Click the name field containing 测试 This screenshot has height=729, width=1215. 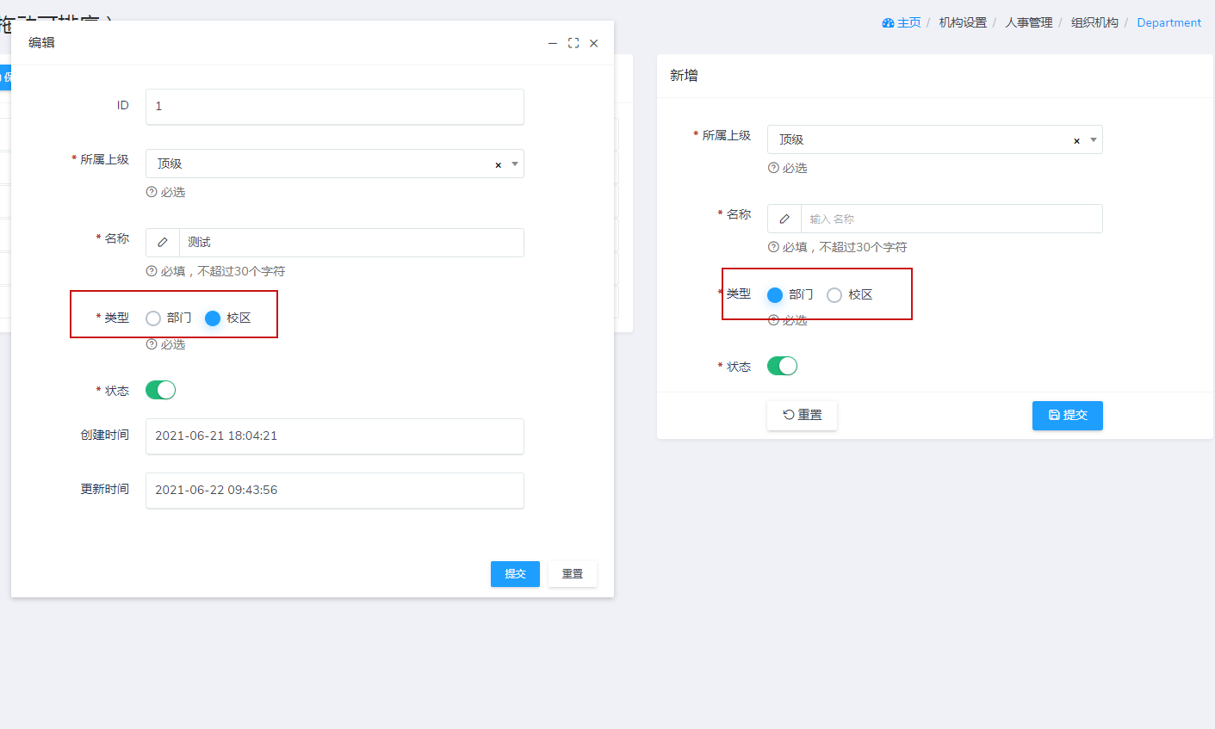point(351,243)
